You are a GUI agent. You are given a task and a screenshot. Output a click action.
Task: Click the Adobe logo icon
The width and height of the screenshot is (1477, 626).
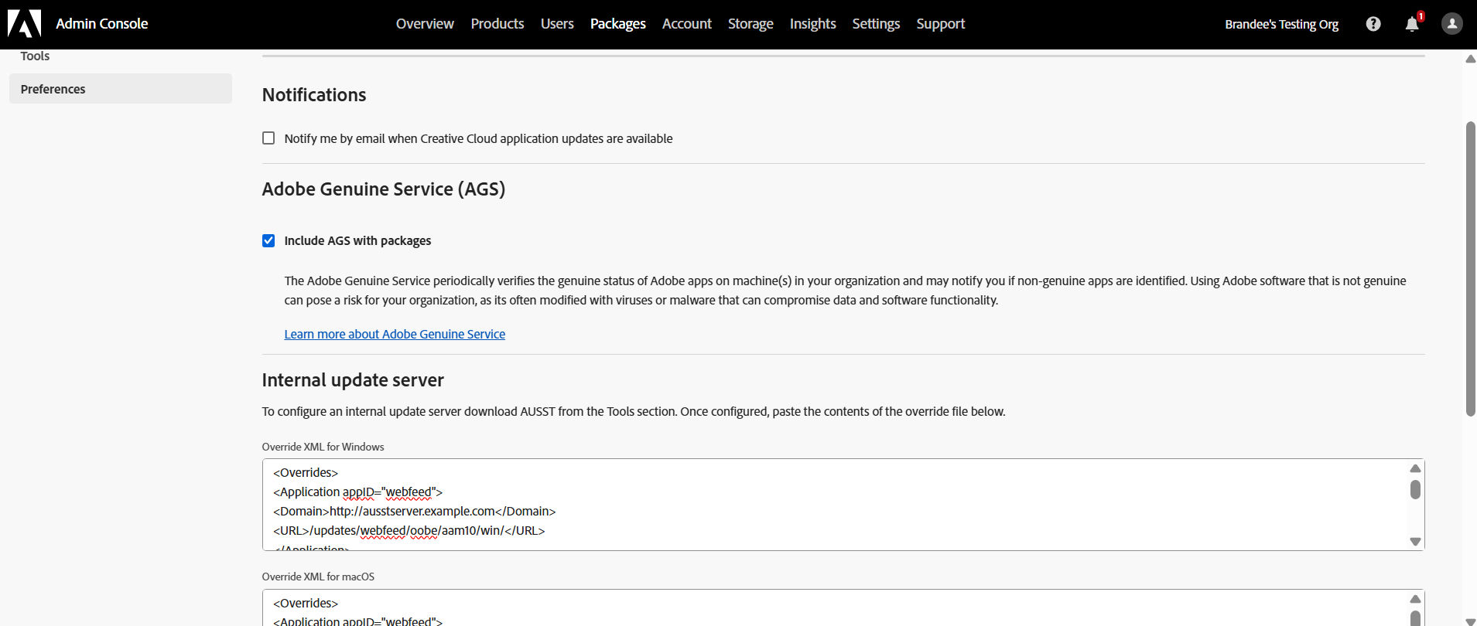click(x=24, y=24)
